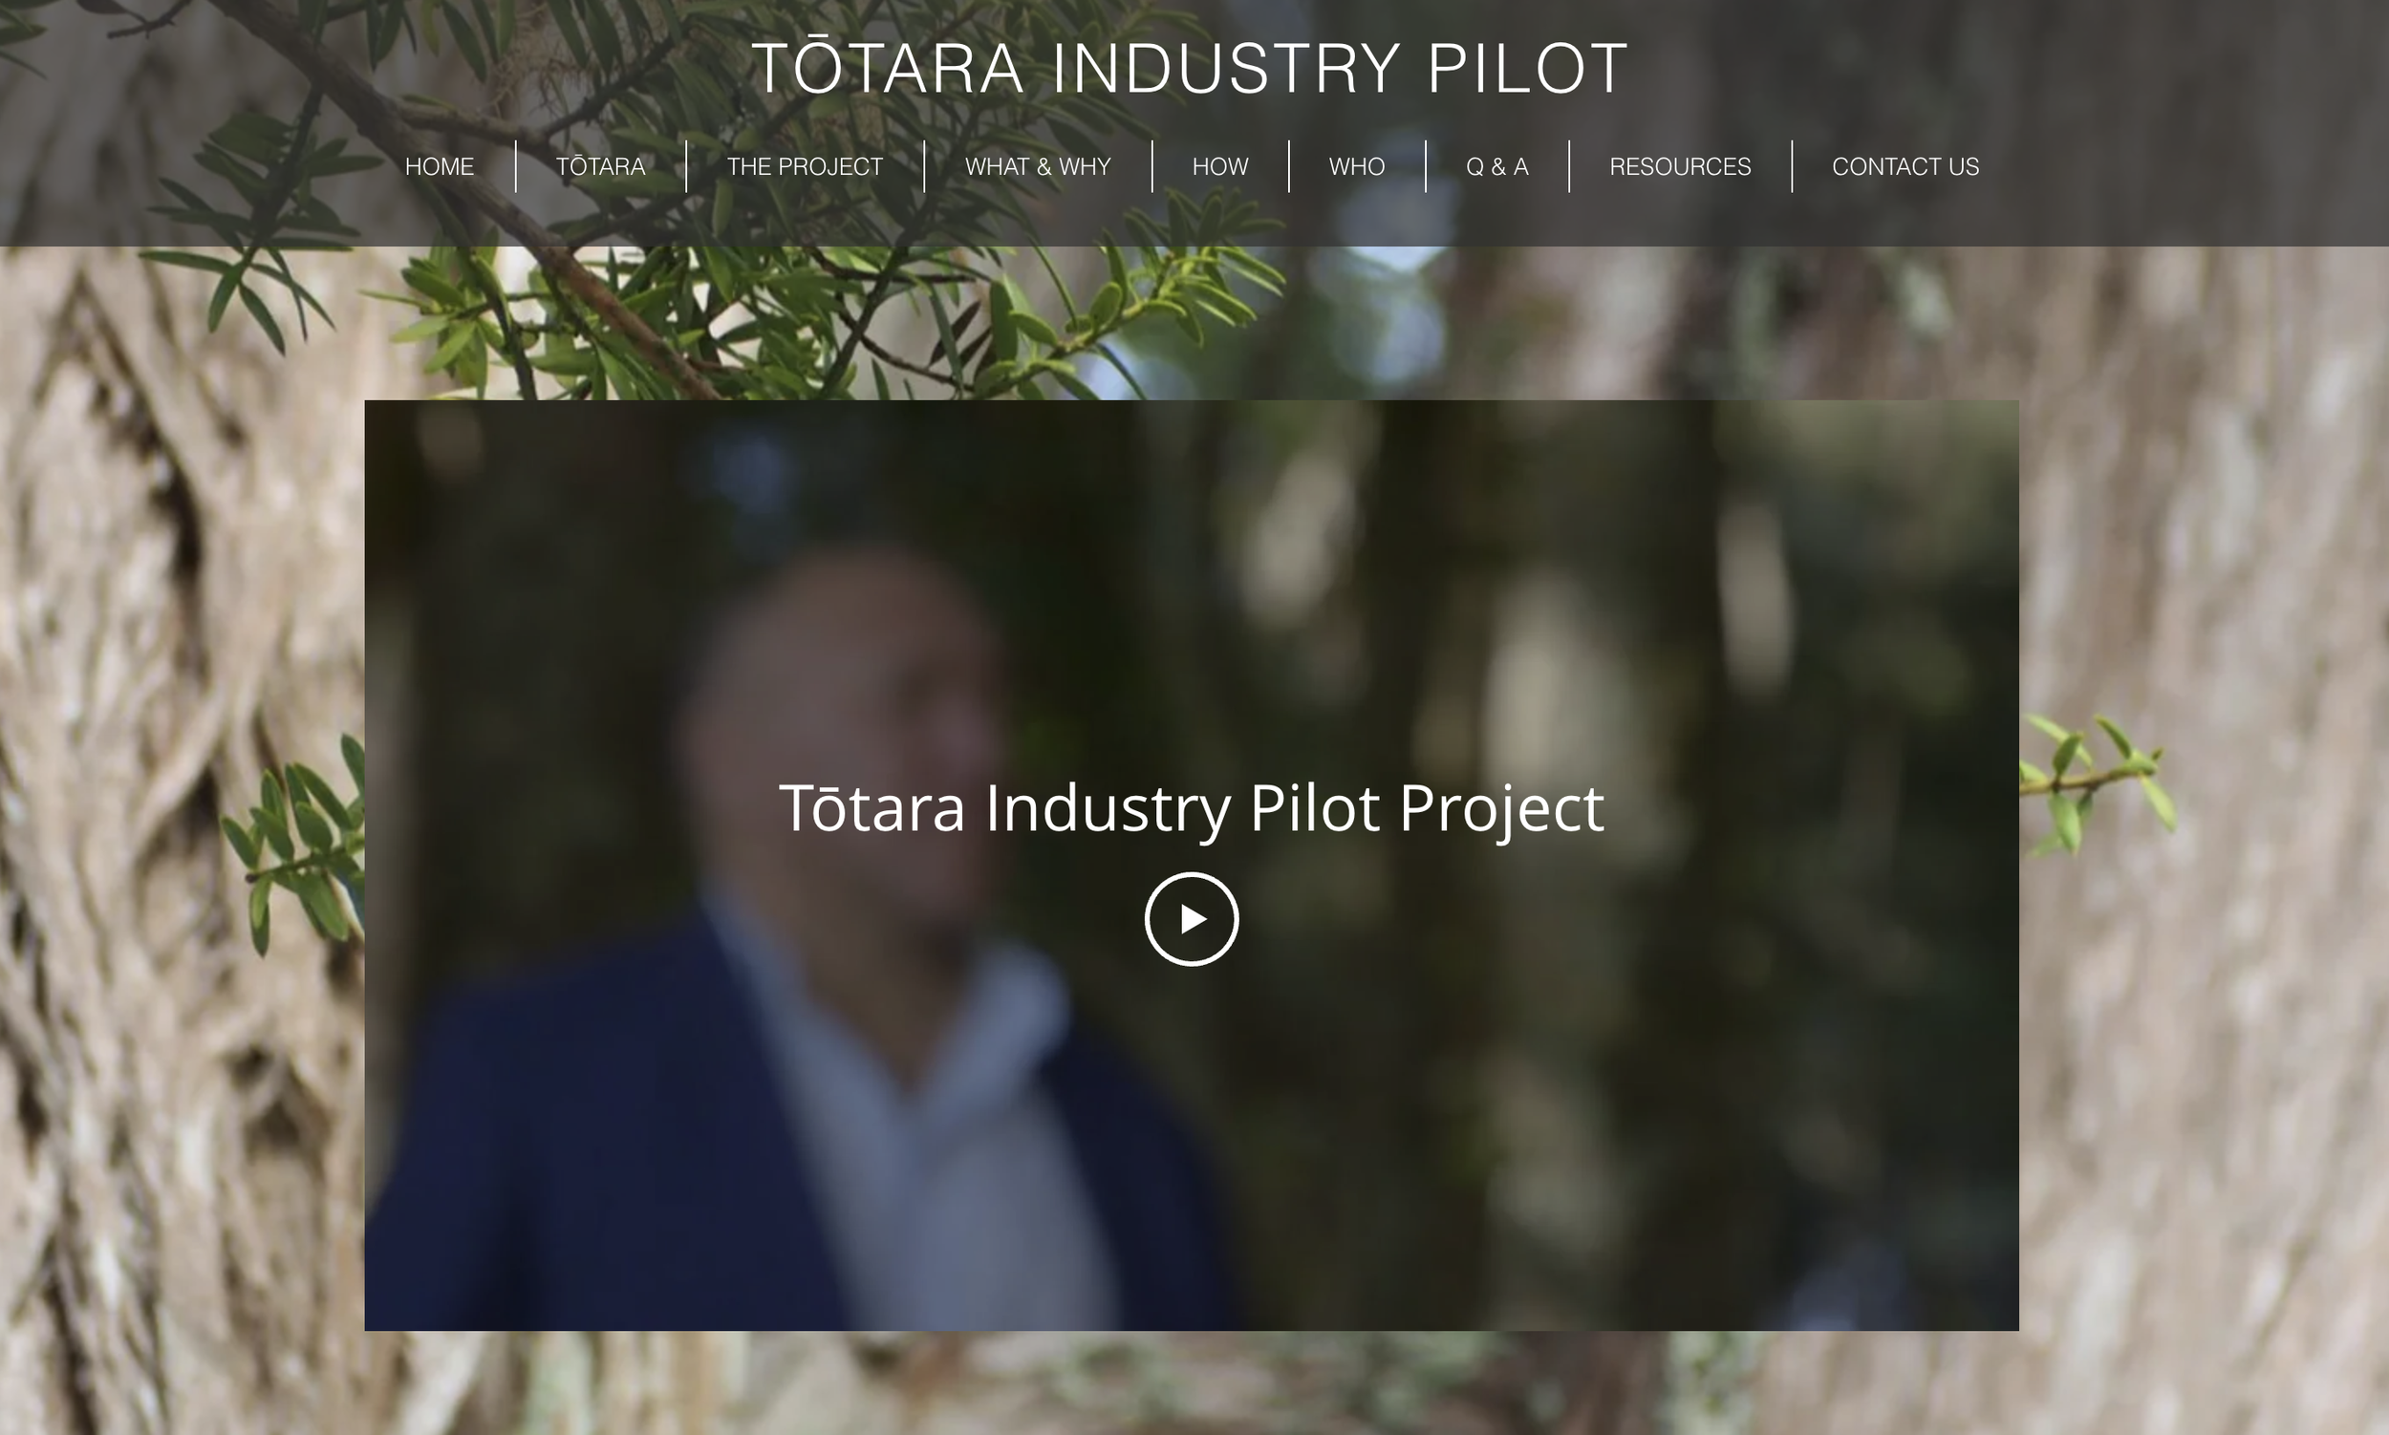Select WHAT & WHY in the navigation
This screenshot has height=1435, width=2389.
coord(1038,166)
